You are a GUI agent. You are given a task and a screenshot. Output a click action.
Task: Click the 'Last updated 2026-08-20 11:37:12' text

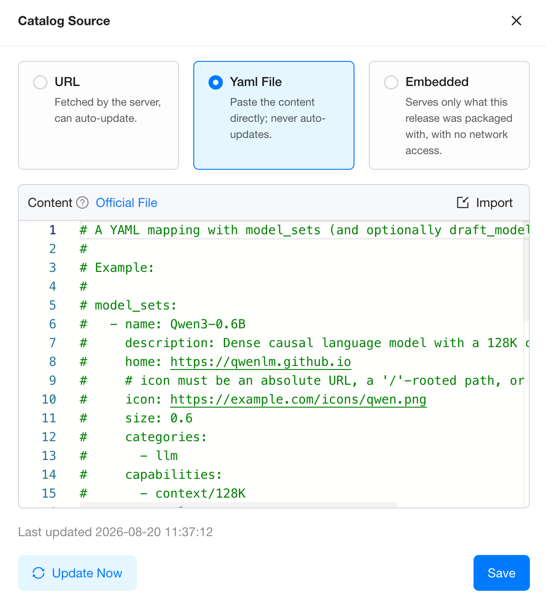pos(115,532)
